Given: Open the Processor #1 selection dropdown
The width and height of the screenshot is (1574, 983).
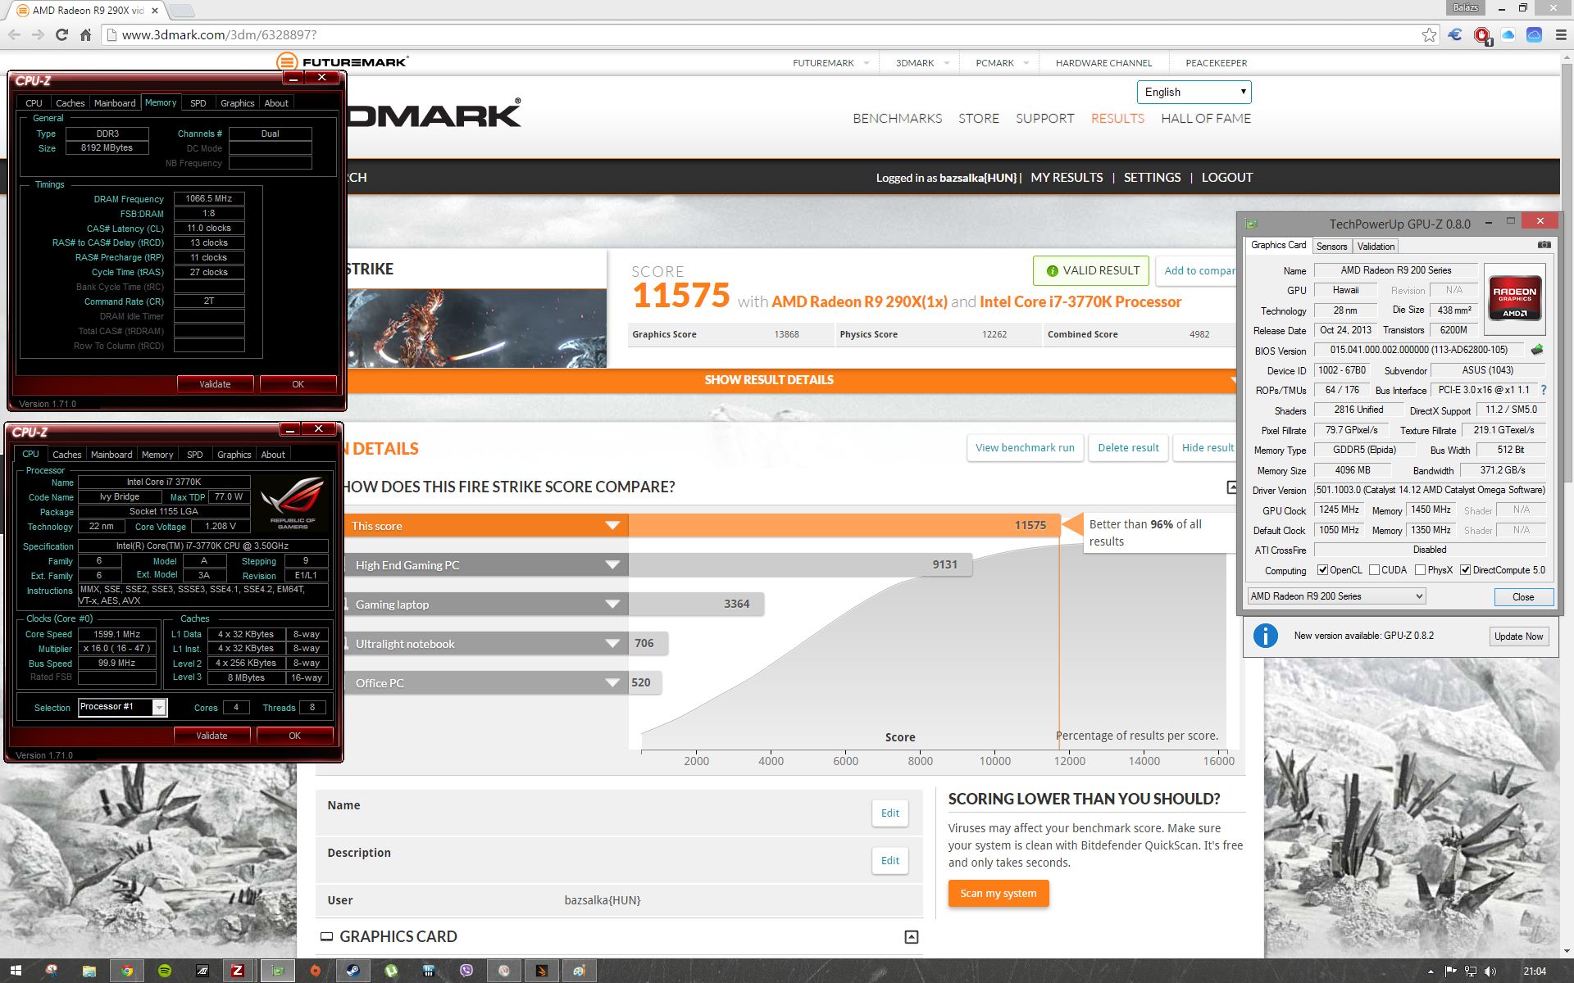Looking at the screenshot, I should (123, 707).
